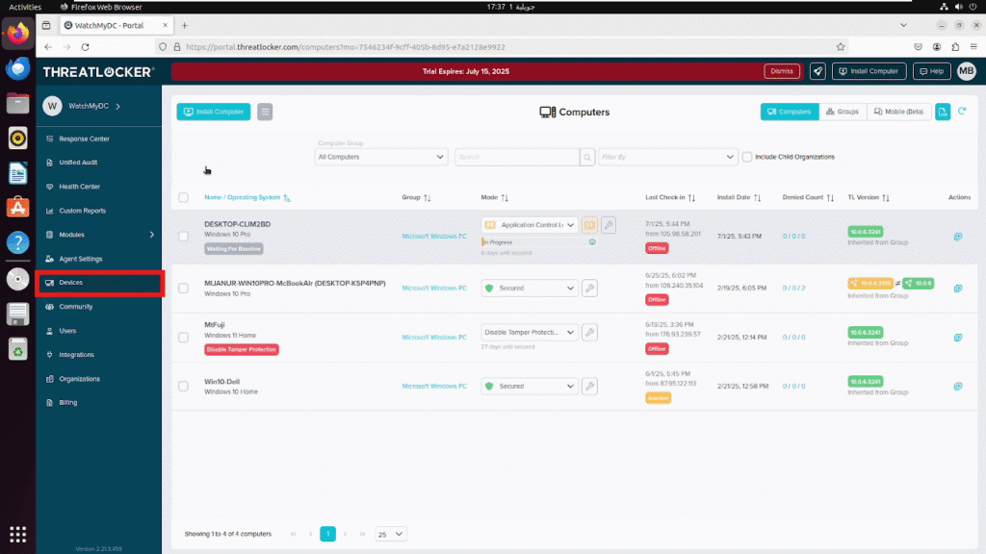Open Secured mode dropdown for Win10-Dell
This screenshot has width=986, height=554.
click(x=530, y=387)
